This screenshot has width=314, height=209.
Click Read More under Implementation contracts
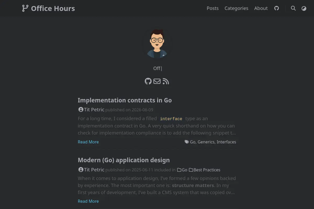(88, 142)
